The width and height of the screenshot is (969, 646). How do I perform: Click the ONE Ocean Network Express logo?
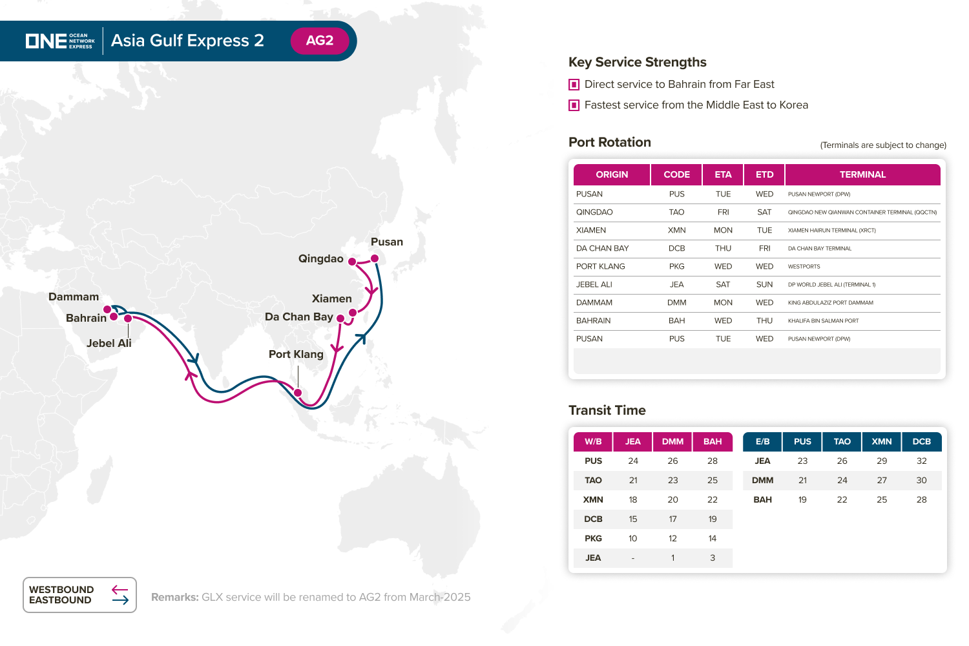point(60,41)
